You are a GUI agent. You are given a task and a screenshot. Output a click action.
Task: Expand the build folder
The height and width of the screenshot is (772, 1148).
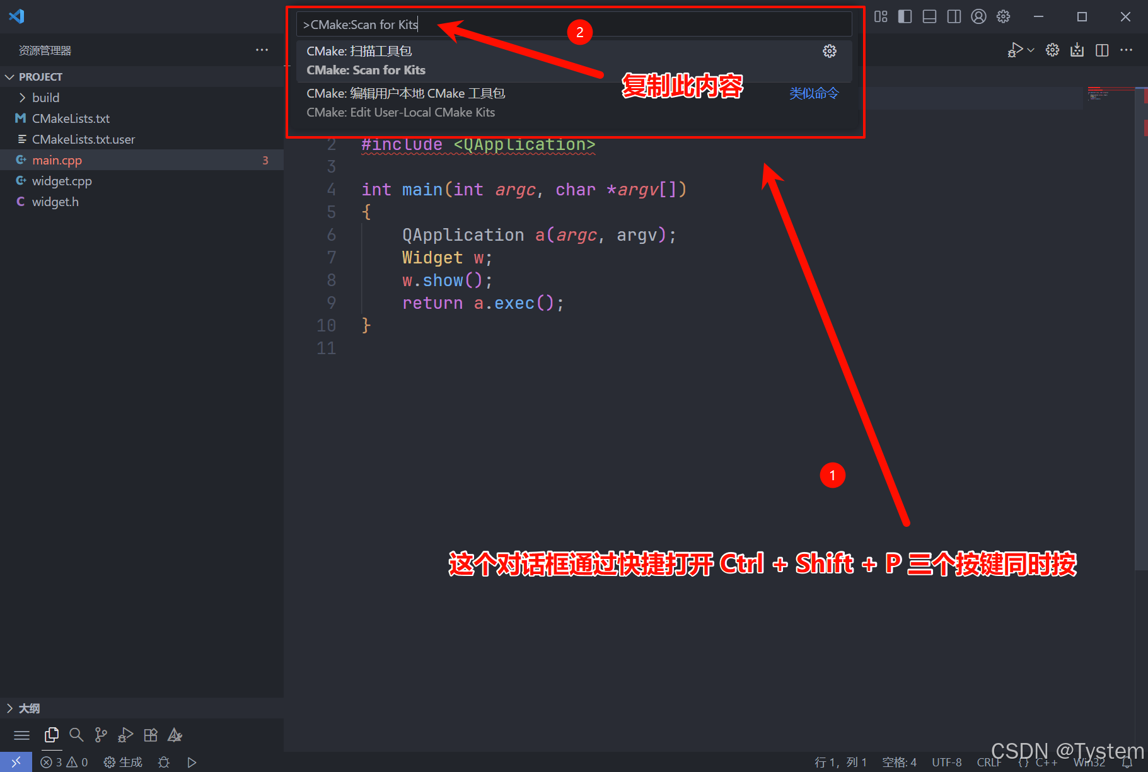[142, 98]
